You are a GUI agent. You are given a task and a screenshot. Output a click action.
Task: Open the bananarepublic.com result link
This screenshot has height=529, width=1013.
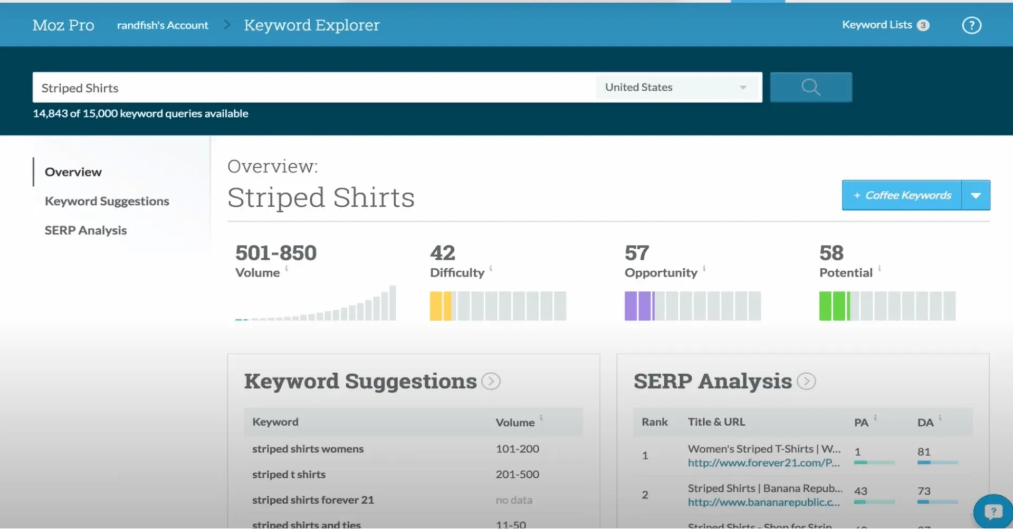(763, 502)
